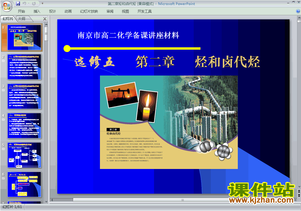
Task: Close the slide thumbnail pane
Action: coord(45,19)
